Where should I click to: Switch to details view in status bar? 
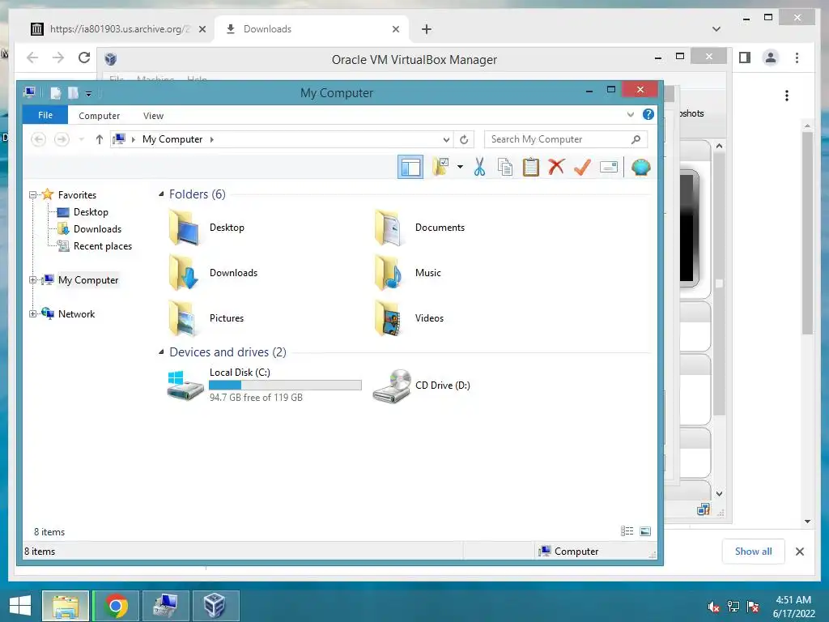click(x=627, y=531)
